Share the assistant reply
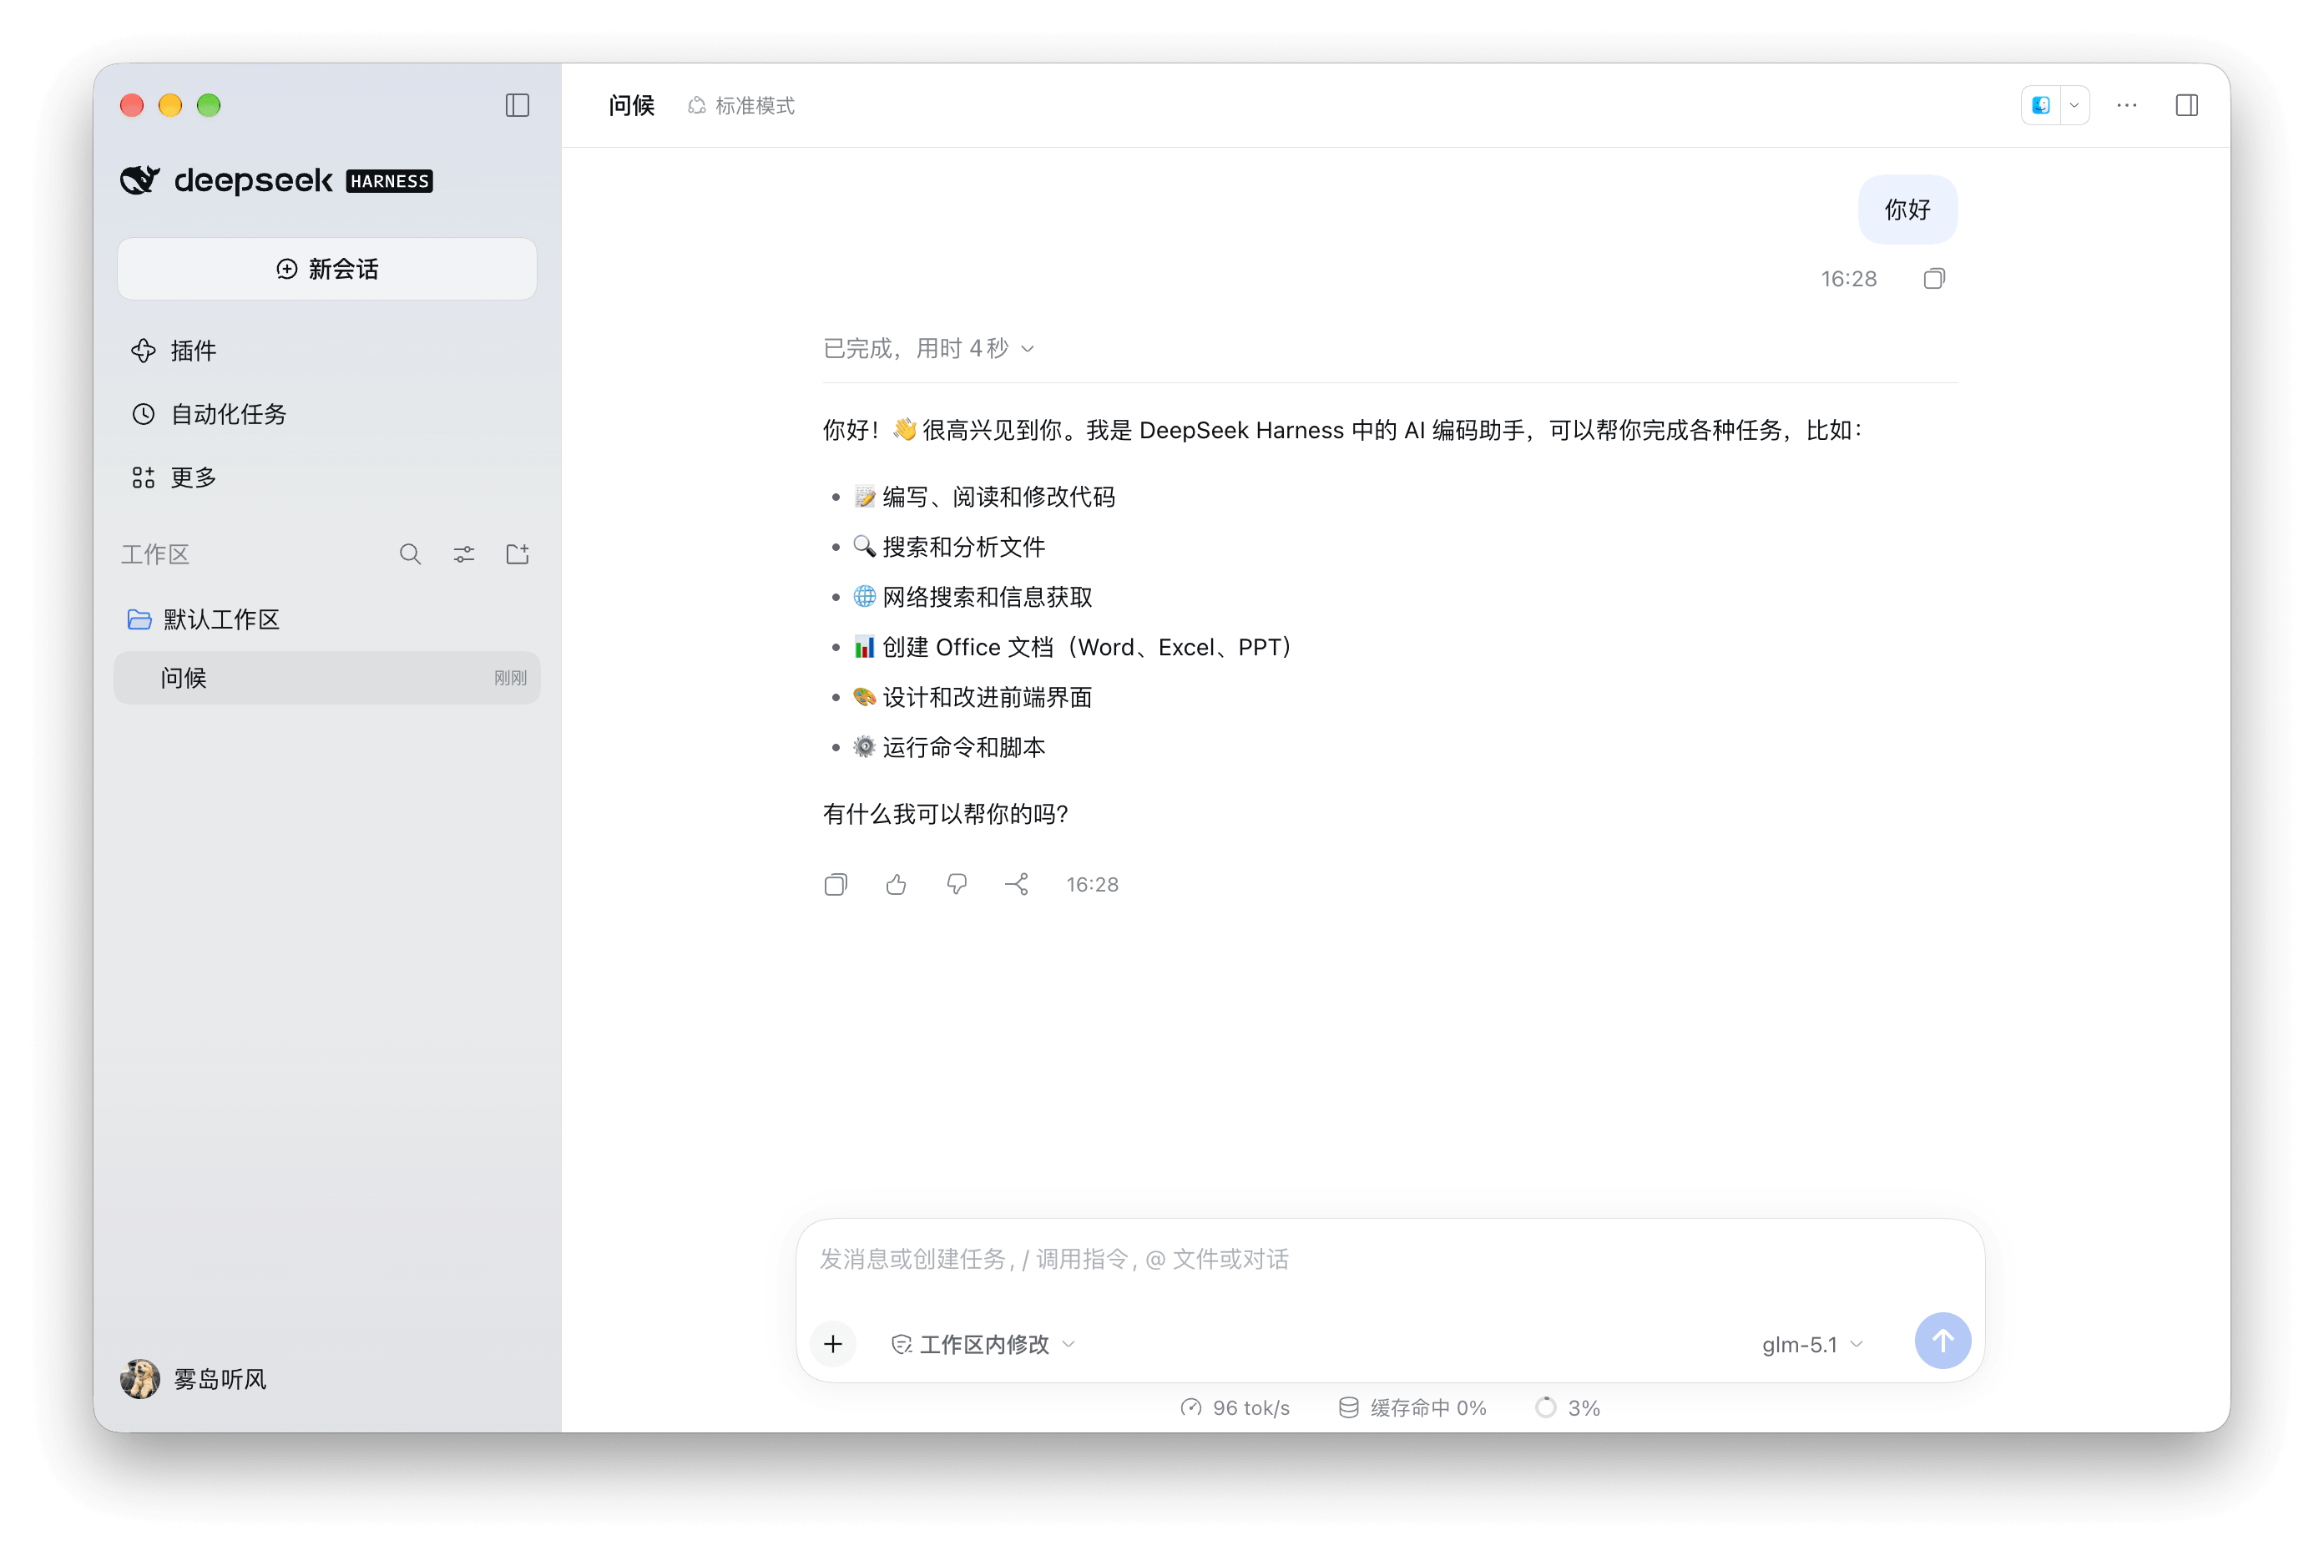 [1017, 884]
